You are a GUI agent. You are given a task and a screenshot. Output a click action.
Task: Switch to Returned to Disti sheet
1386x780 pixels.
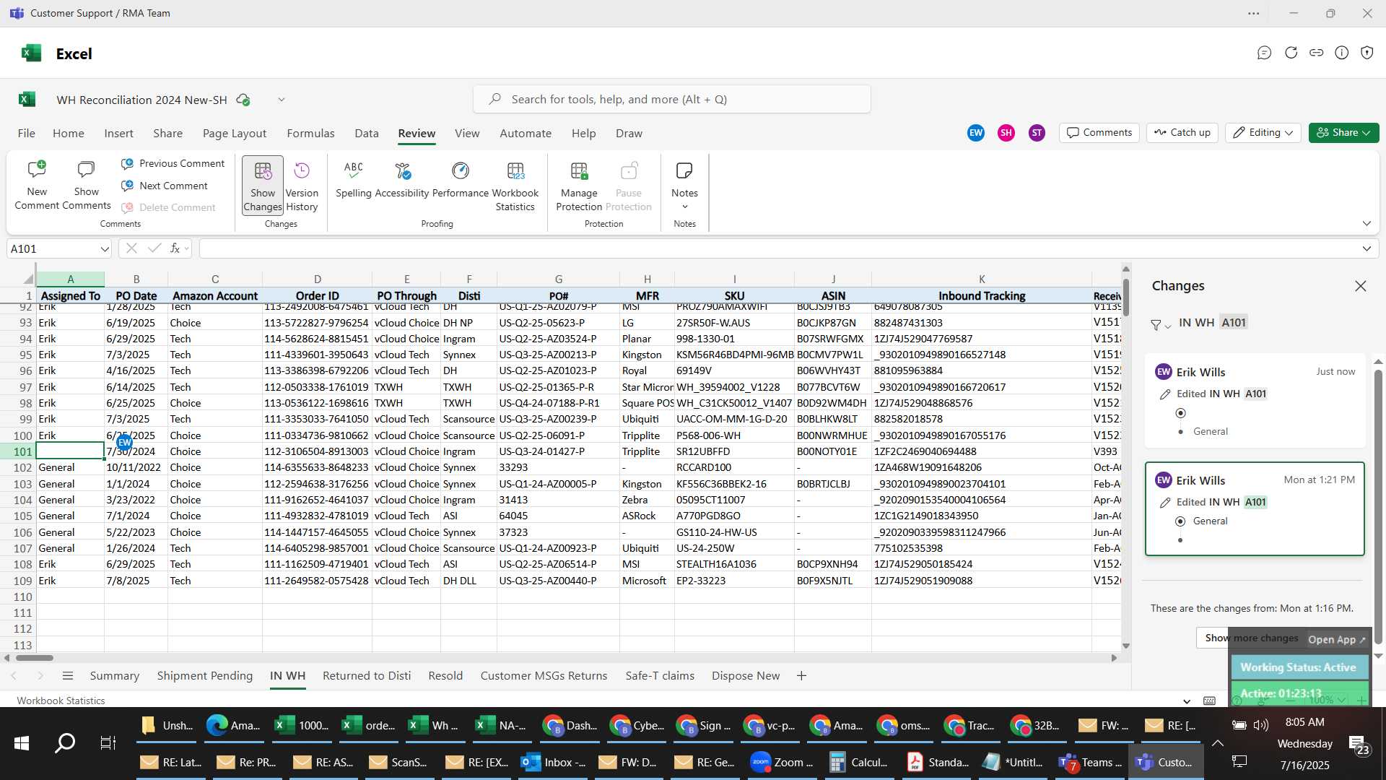tap(367, 676)
